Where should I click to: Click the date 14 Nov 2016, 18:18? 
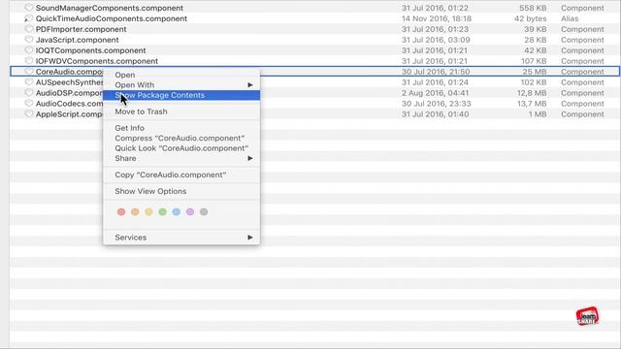point(437,18)
